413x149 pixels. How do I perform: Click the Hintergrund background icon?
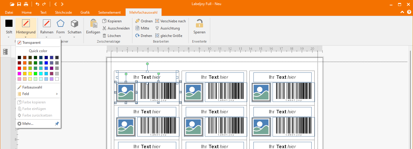tap(26, 23)
